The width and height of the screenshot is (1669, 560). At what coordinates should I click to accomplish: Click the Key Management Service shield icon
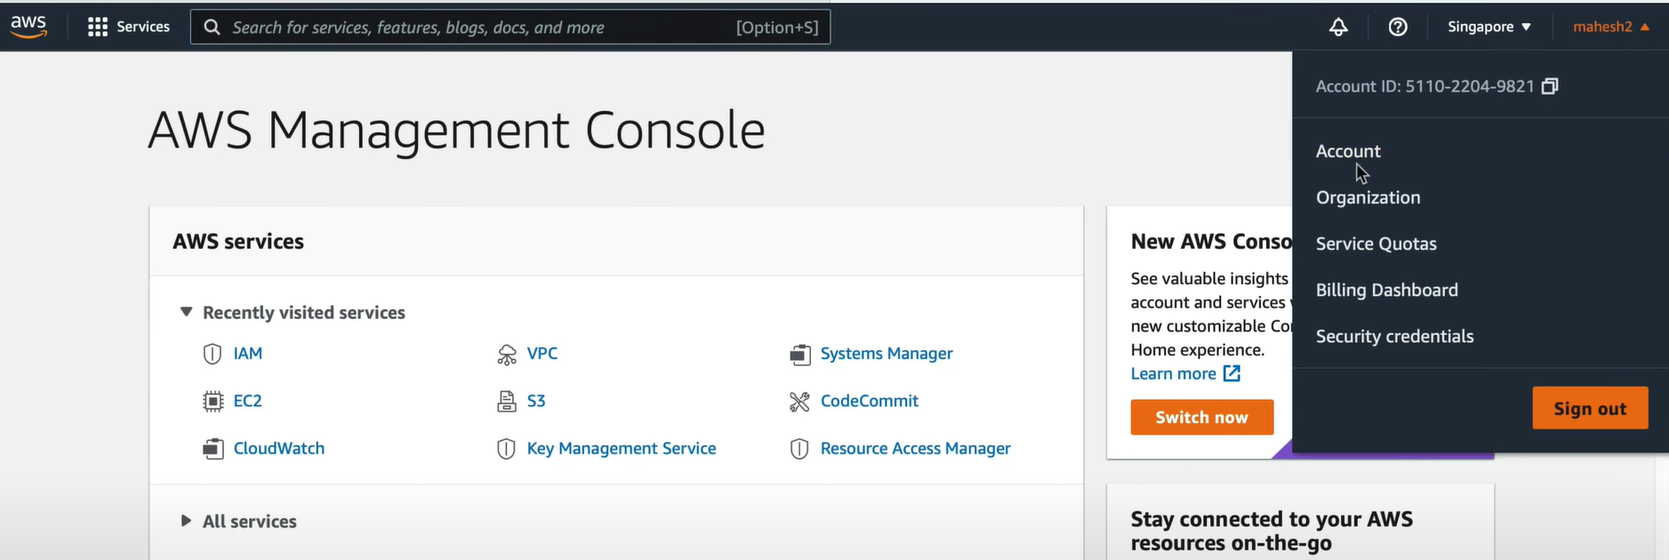[x=506, y=449]
